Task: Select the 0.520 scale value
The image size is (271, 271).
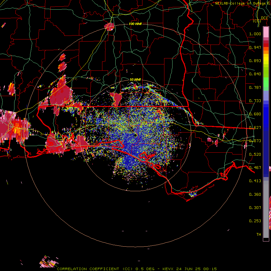Action: 255,154
